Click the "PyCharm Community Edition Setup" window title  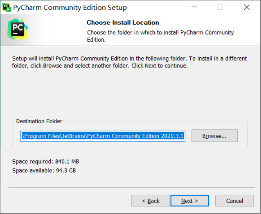70,8
